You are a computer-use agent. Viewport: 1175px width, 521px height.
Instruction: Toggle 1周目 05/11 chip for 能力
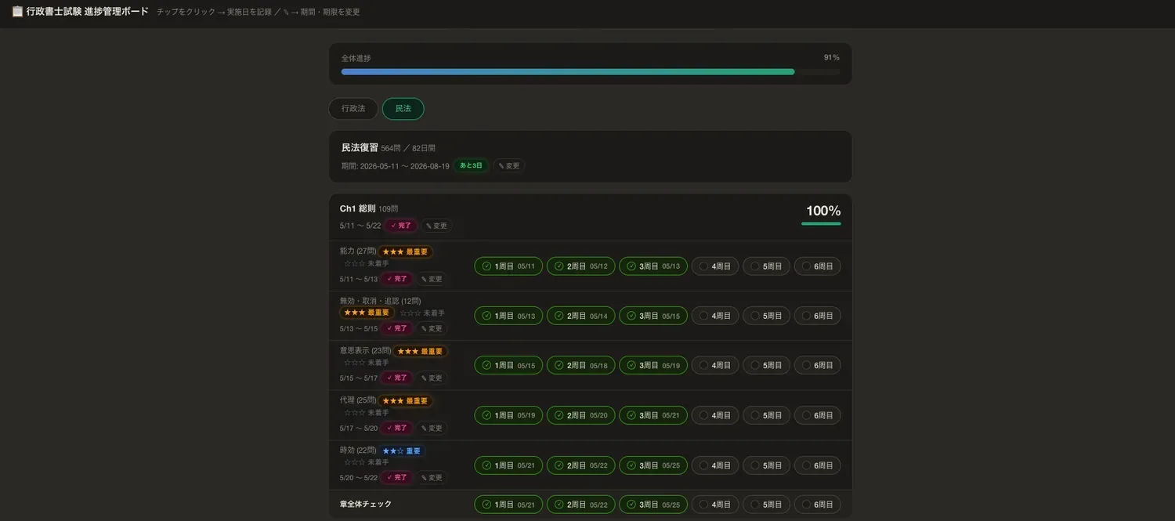(x=508, y=266)
